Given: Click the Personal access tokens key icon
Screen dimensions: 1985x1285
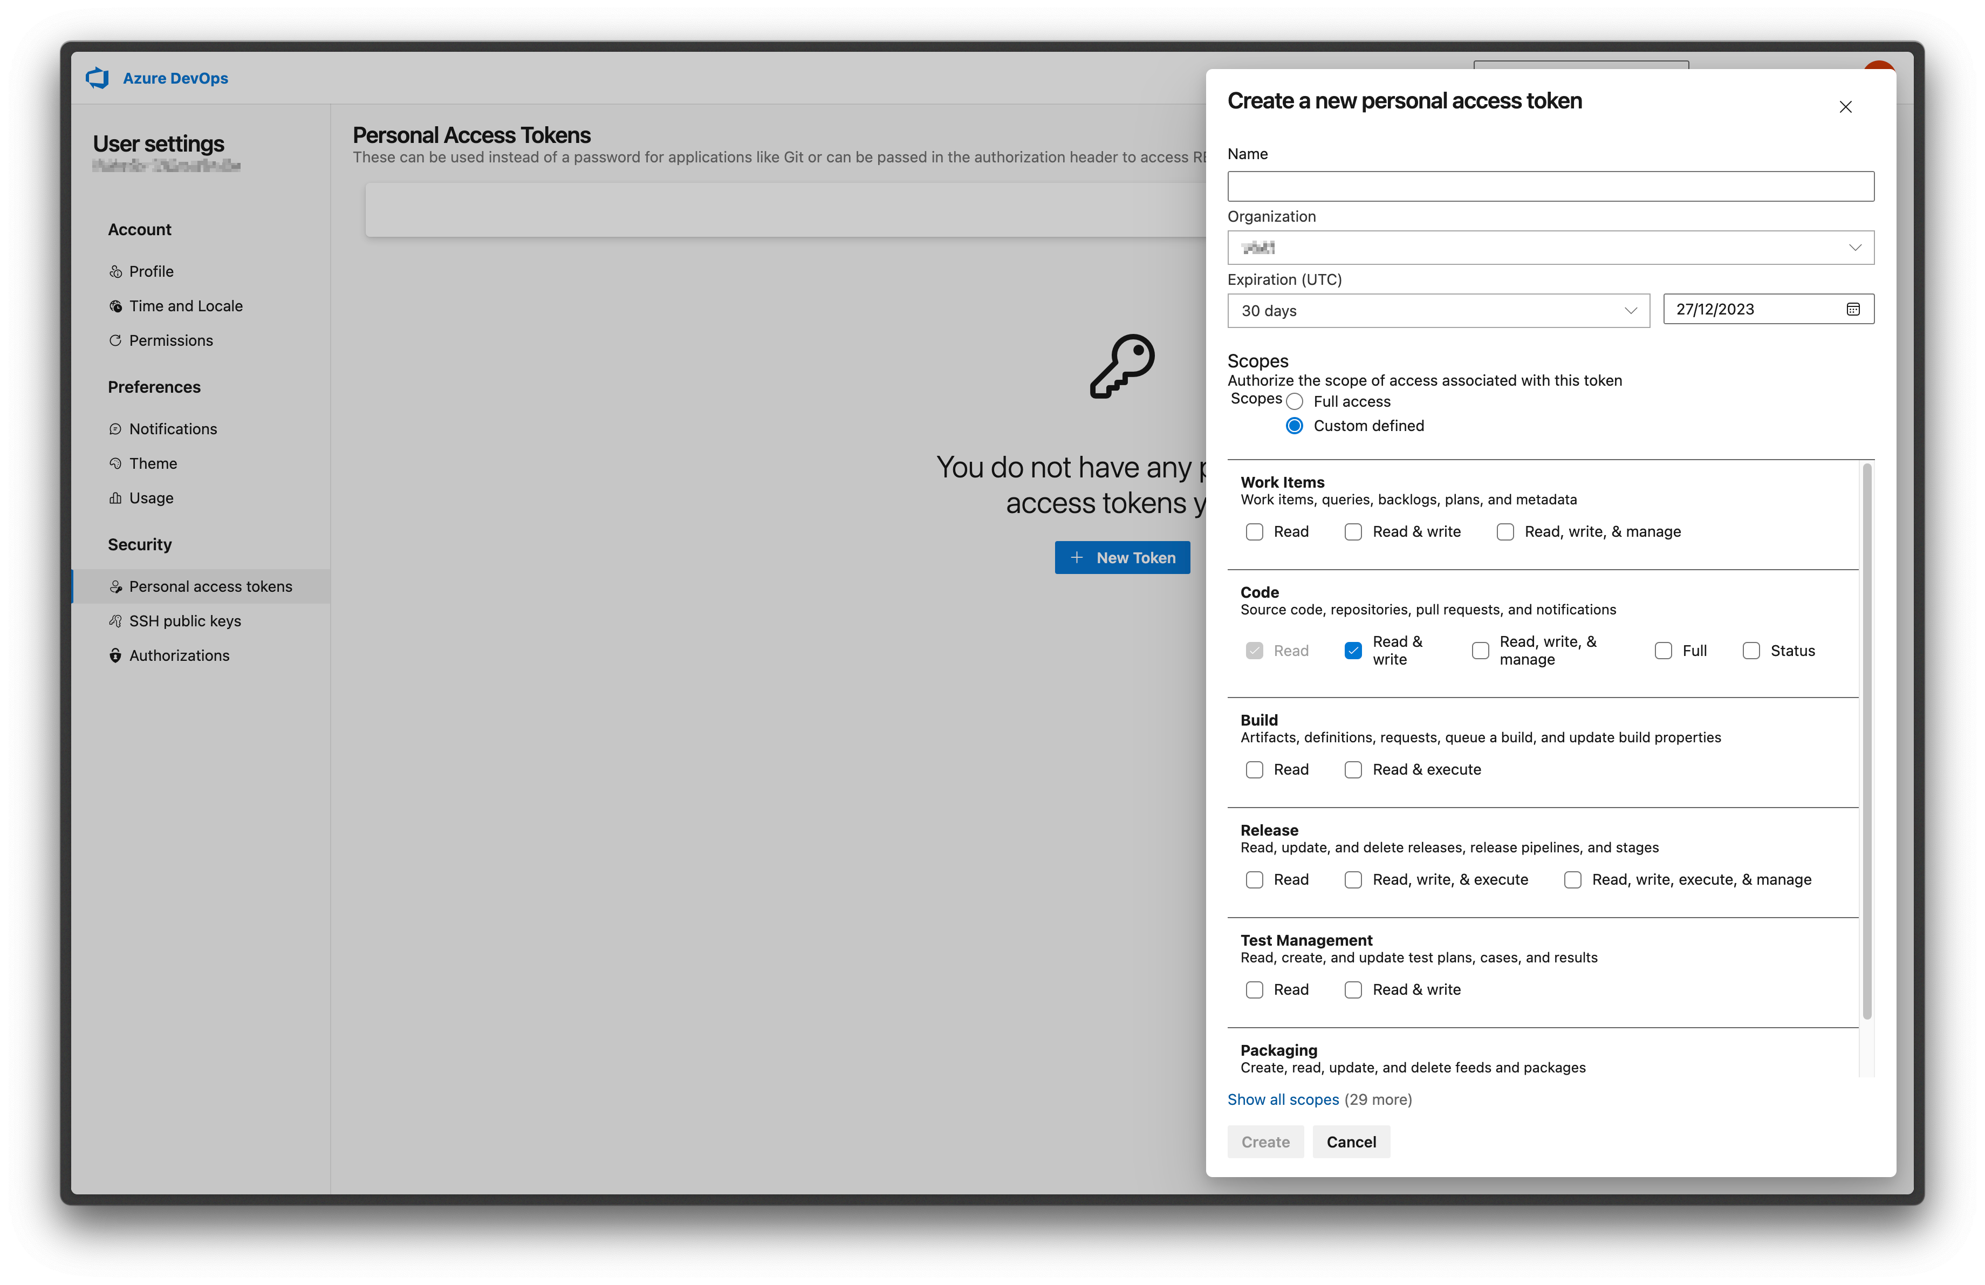Looking at the screenshot, I should [x=116, y=586].
